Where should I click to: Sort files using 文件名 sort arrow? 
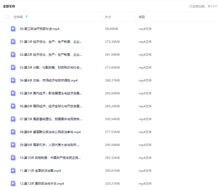(x=27, y=17)
